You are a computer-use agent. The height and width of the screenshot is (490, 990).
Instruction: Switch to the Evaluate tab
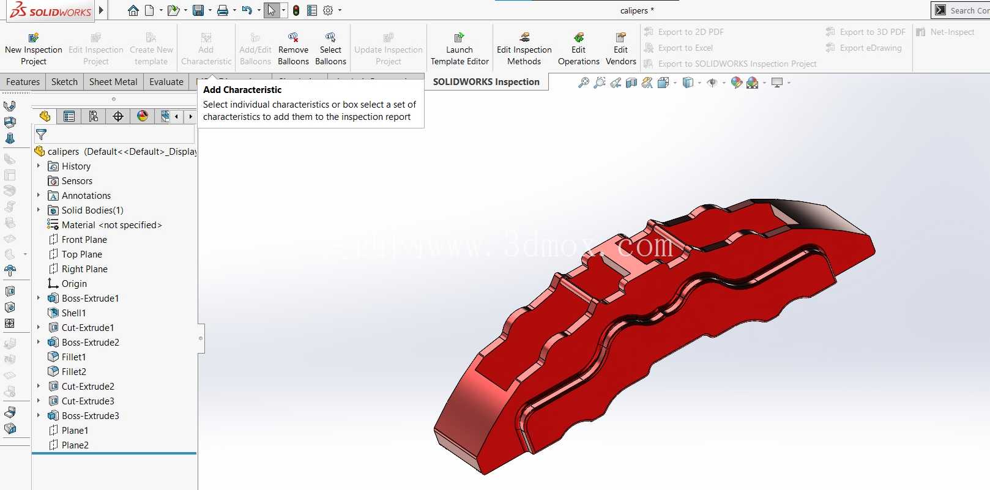(166, 81)
